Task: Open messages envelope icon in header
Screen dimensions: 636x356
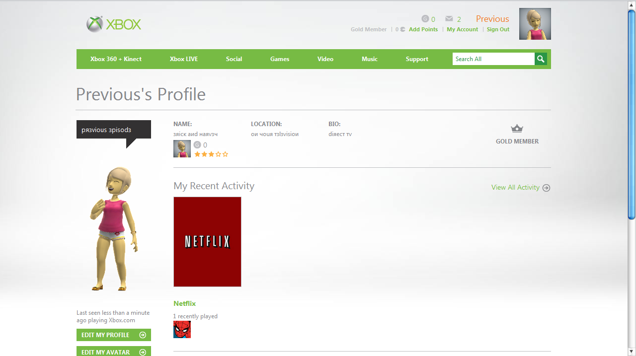Action: [x=449, y=19]
